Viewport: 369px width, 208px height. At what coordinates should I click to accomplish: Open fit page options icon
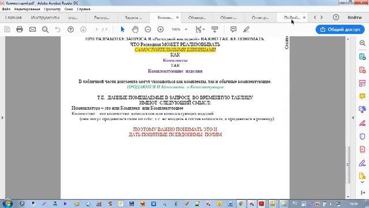(200, 29)
